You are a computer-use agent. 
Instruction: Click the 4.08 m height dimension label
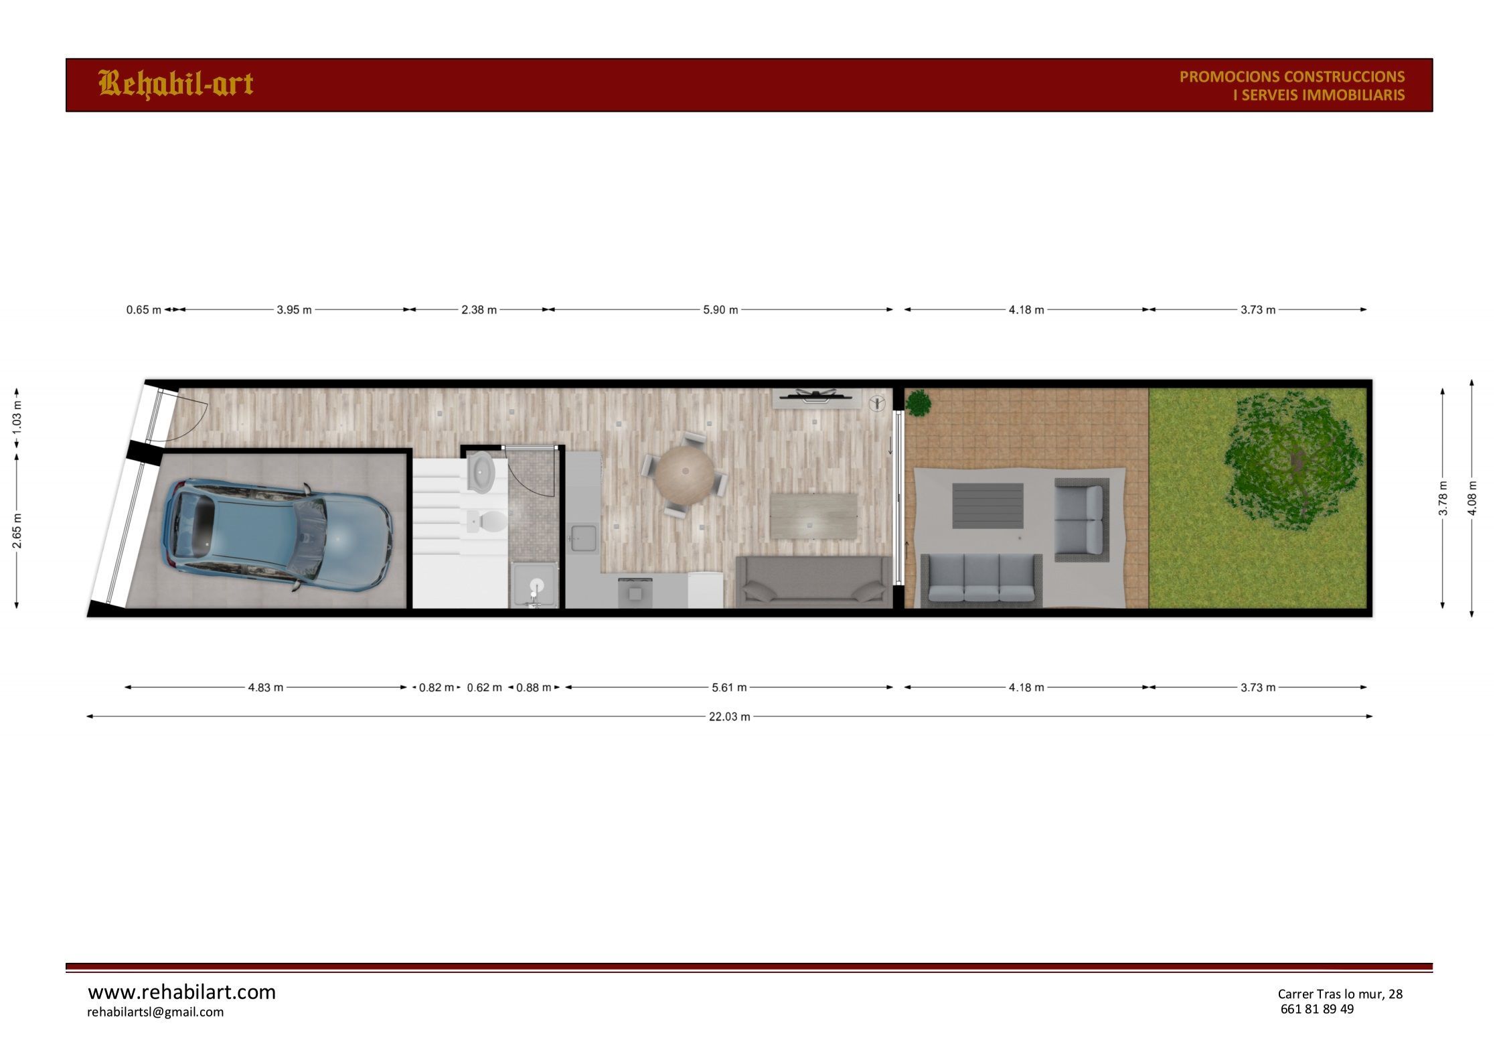tap(1472, 498)
